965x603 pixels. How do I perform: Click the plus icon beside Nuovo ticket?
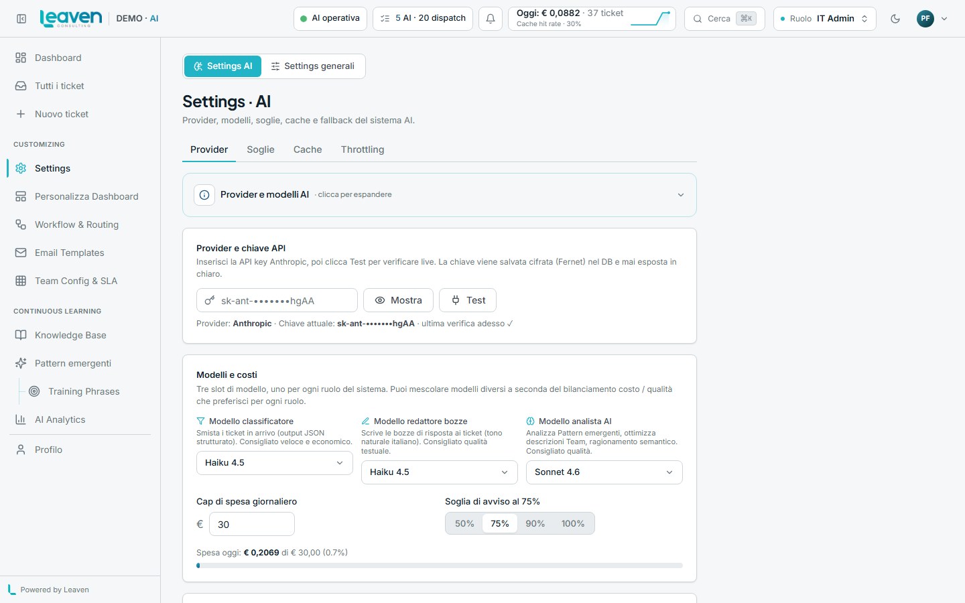pos(21,114)
